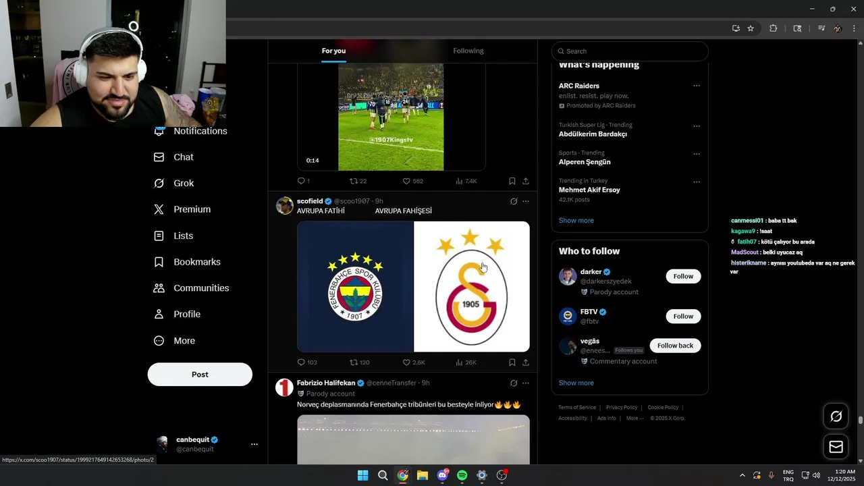864x486 pixels.
Task: Bookmark the scofield post
Action: (x=512, y=362)
